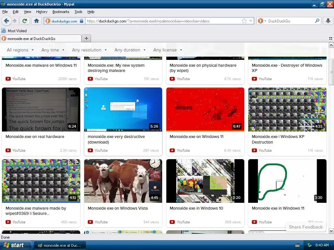The height and width of the screenshot is (250, 334).
Task: Open the 3:20 Windows 10 video thumbnail
Action: click(x=205, y=181)
